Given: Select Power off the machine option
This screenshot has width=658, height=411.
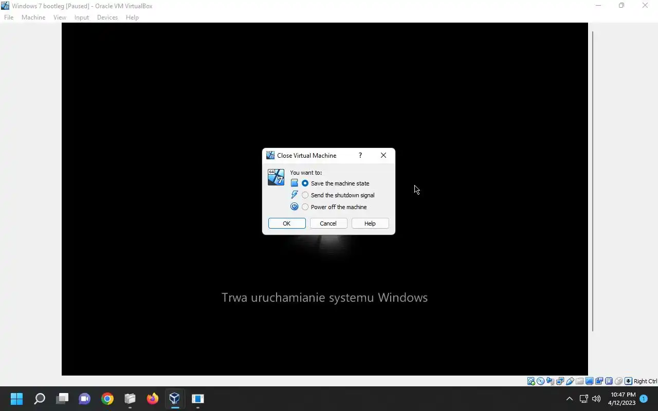Looking at the screenshot, I should (334, 207).
